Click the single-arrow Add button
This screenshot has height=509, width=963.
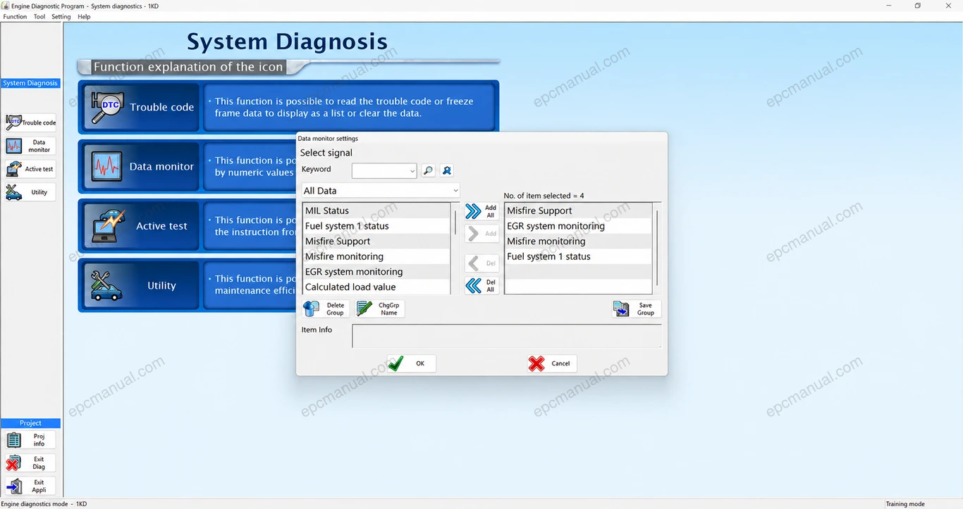(x=482, y=234)
